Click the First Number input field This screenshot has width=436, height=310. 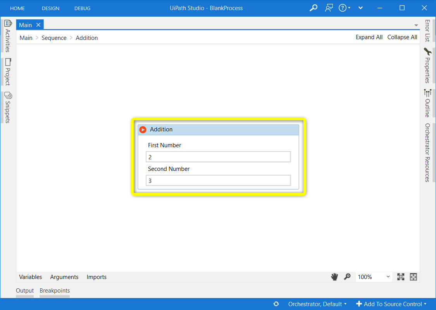218,157
